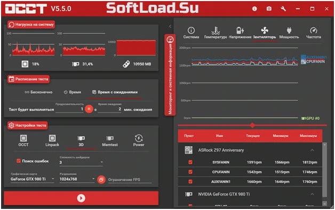The height and width of the screenshot is (210, 335).
Task: Sort by the Пункт column header
Action: 189,136
